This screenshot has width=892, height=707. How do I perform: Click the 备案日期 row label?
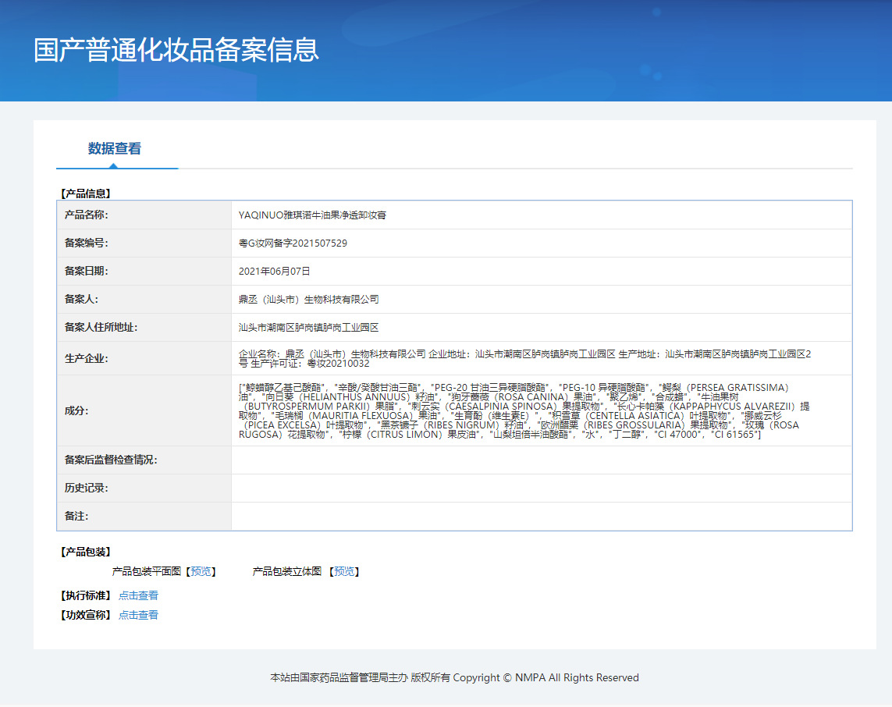click(x=86, y=271)
